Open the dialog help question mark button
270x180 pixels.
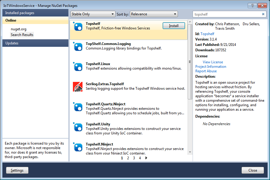coord(252,5)
